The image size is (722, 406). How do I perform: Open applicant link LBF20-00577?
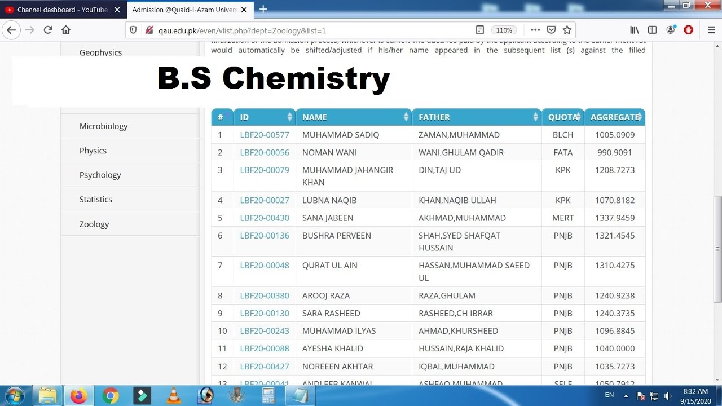pyautogui.click(x=265, y=135)
